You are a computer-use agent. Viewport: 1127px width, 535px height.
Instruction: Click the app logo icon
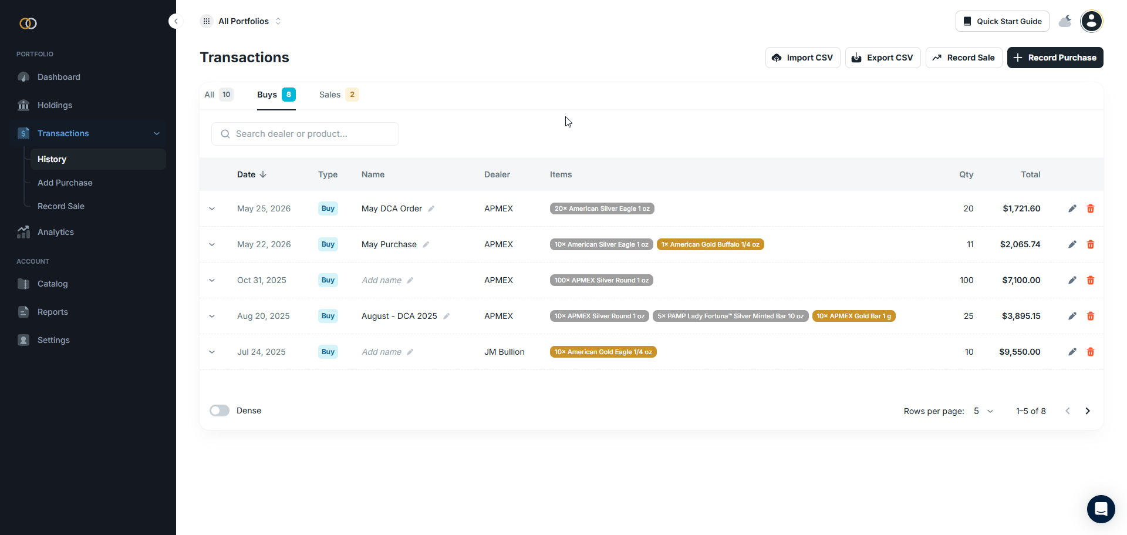[28, 23]
